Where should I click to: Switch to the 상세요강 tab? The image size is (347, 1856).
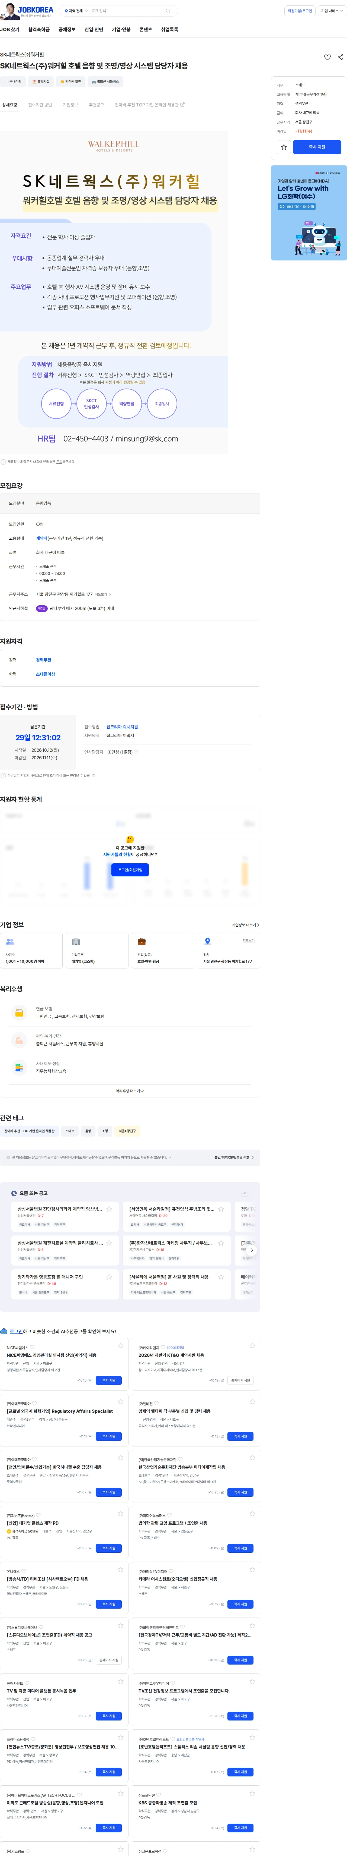[x=9, y=105]
